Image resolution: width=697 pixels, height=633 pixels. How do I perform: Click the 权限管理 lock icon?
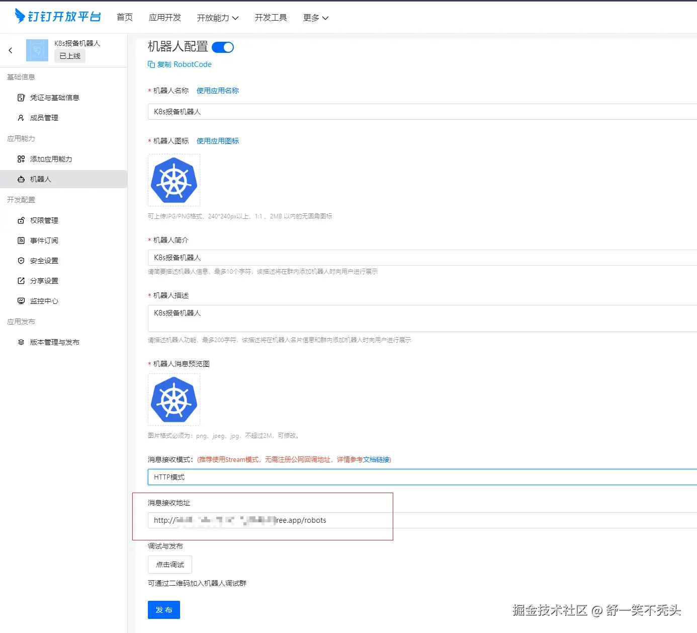[x=21, y=220]
